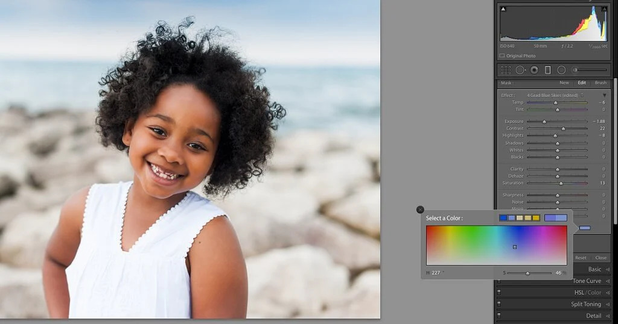Screen dimensions: 618x324
Task: Toggle the shadow clipping indicator in histogram
Action: tap(503, 8)
